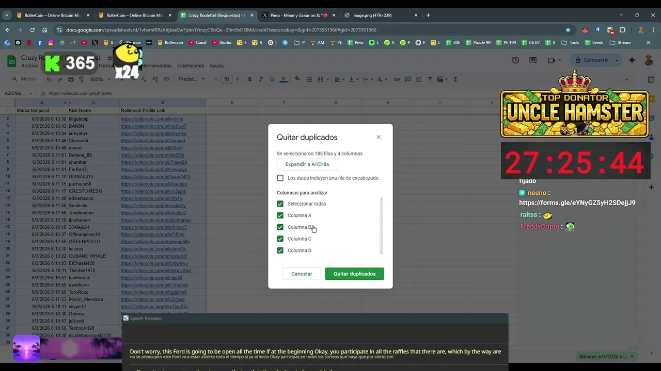Image resolution: width=661 pixels, height=371 pixels.
Task: Select cell with Kick Name Miguinbip
Action: [x=93, y=119]
